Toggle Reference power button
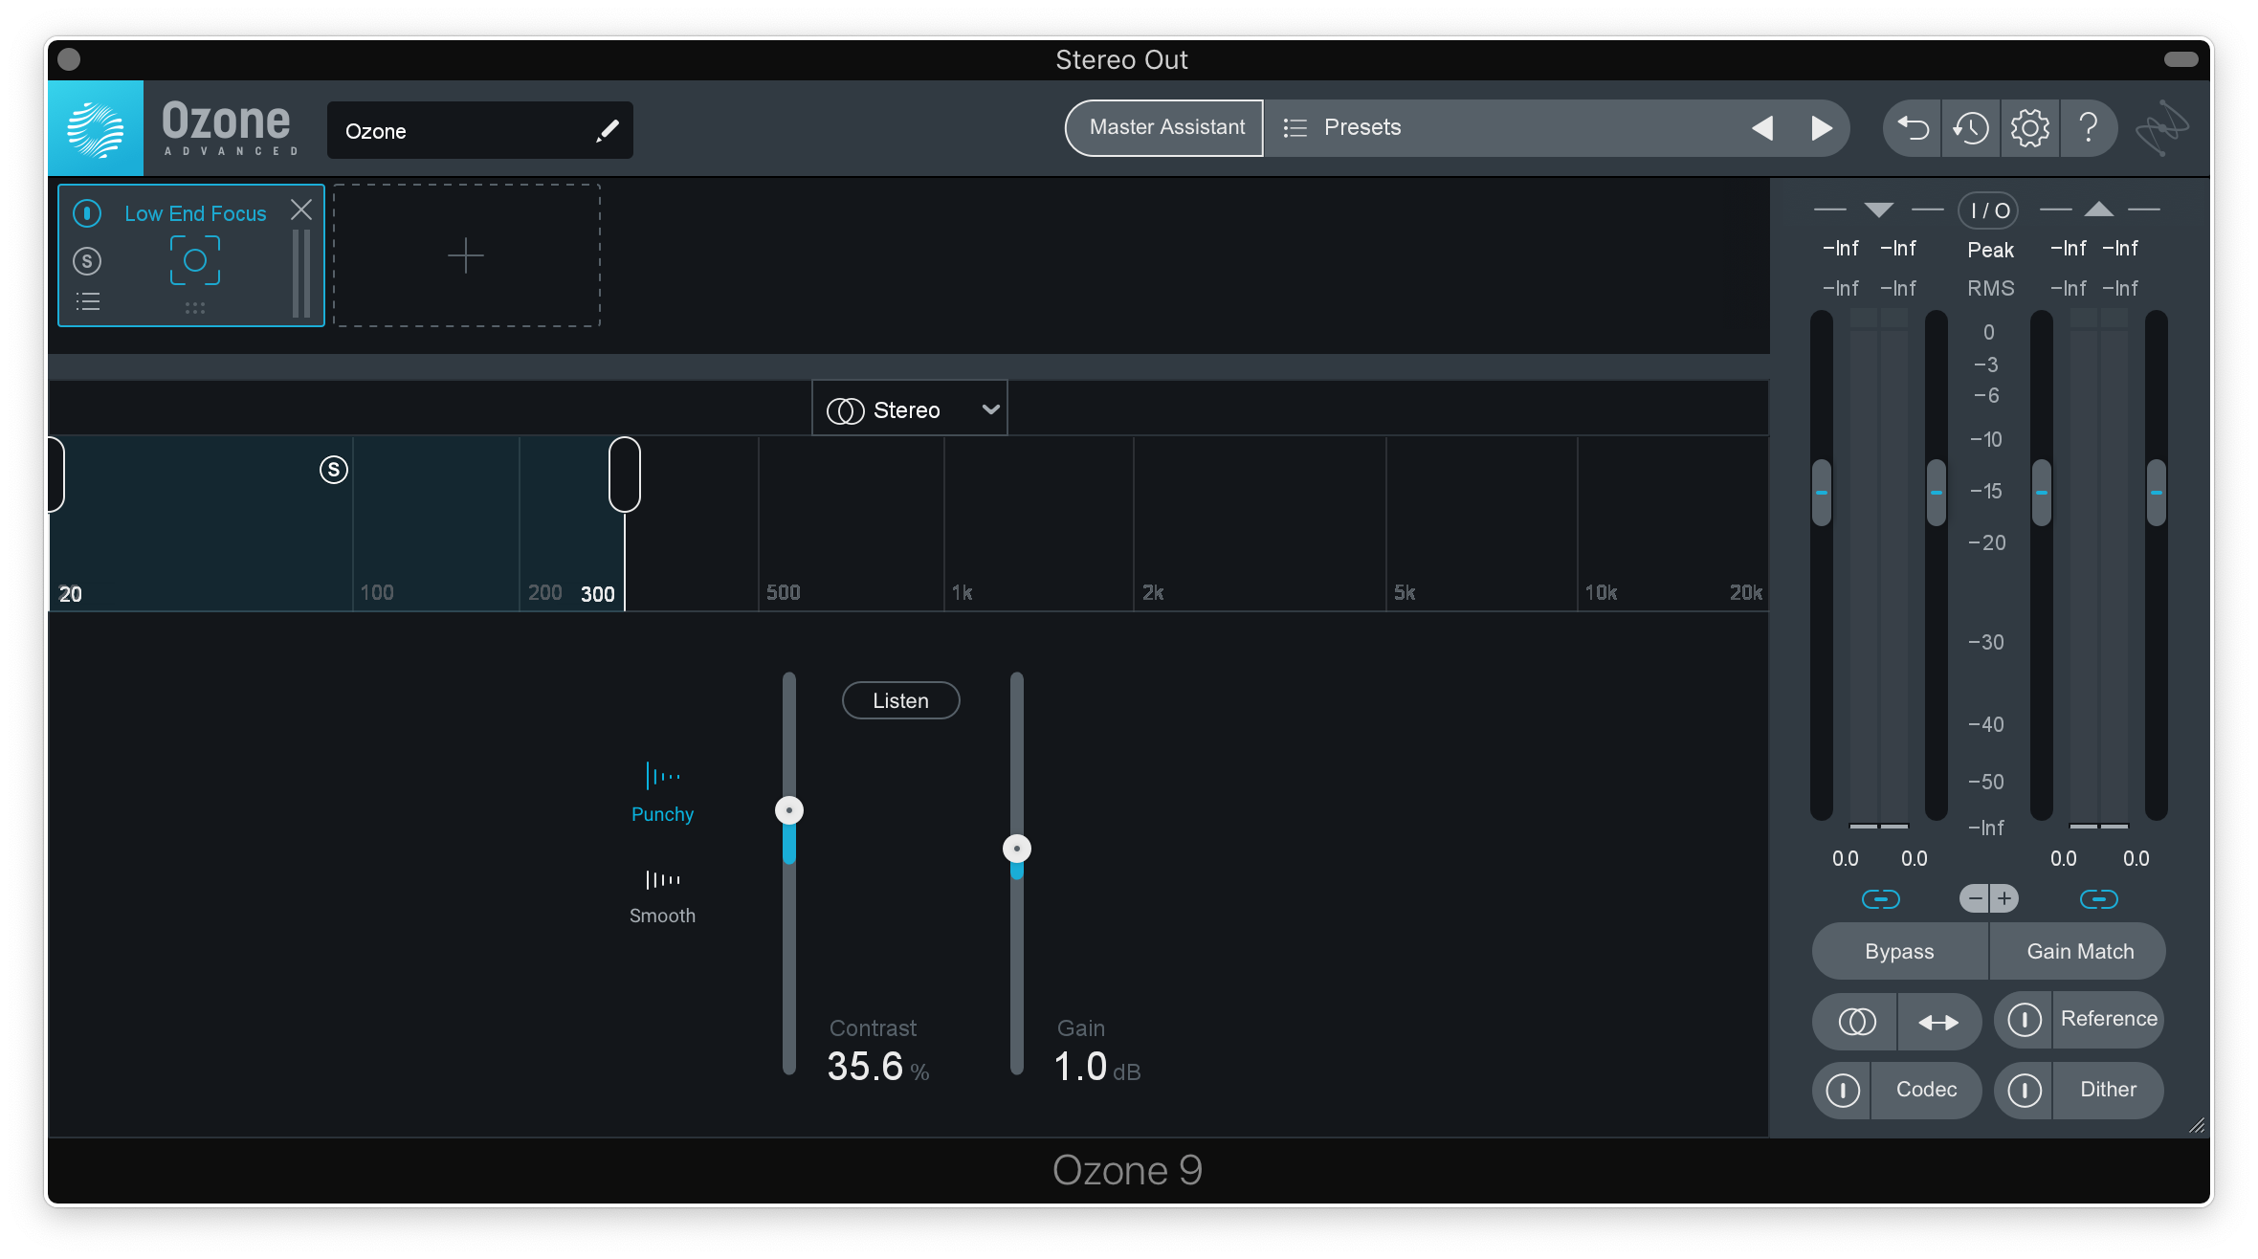This screenshot has height=1259, width=2258. point(2025,1020)
